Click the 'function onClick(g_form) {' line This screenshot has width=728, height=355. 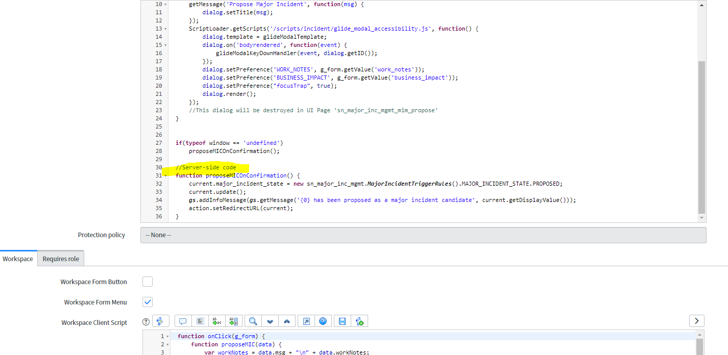pyautogui.click(x=222, y=336)
